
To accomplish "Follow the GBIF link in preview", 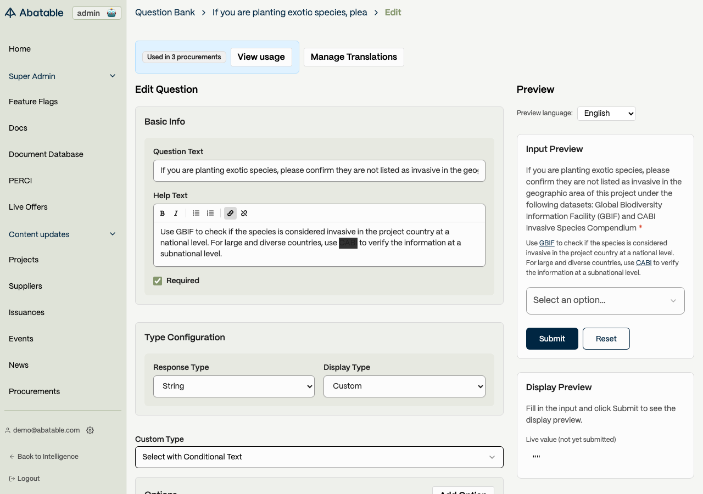I will (546, 243).
